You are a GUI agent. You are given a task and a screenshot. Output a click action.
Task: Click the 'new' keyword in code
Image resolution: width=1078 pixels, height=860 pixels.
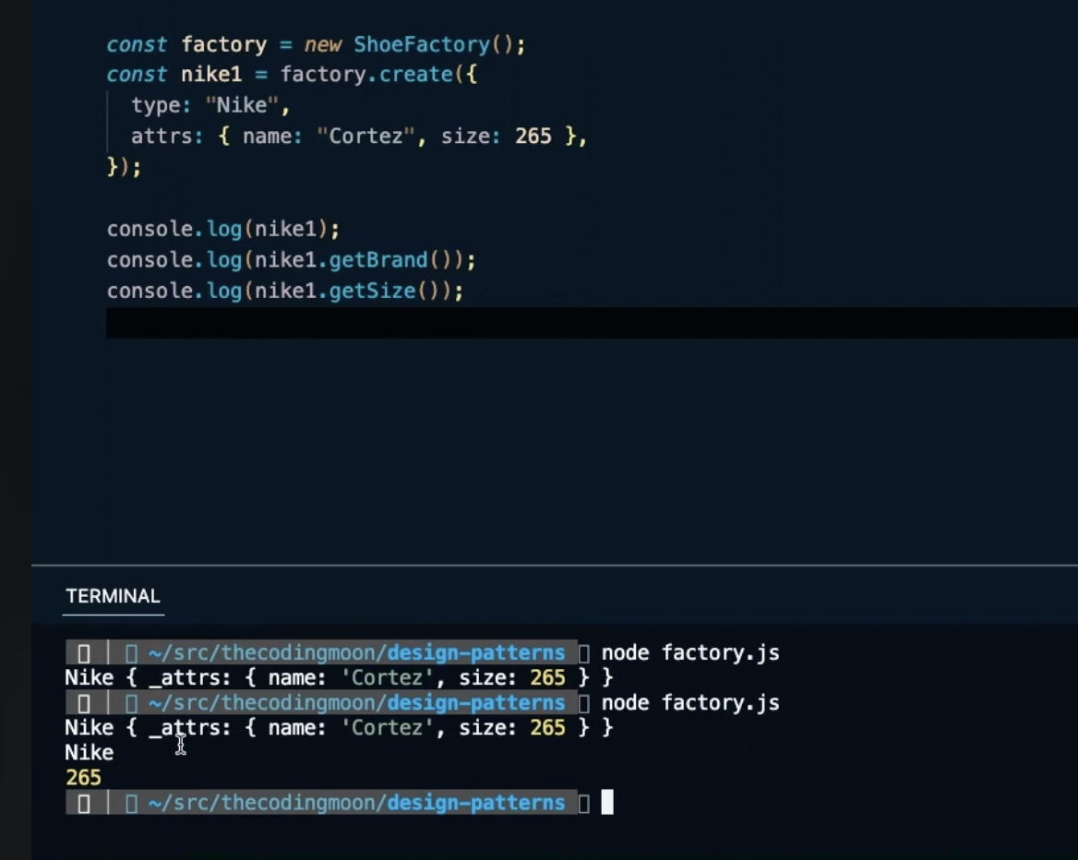(322, 44)
